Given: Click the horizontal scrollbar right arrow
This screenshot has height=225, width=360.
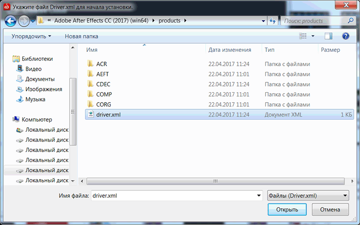Looking at the screenshot, I should click(352, 181).
